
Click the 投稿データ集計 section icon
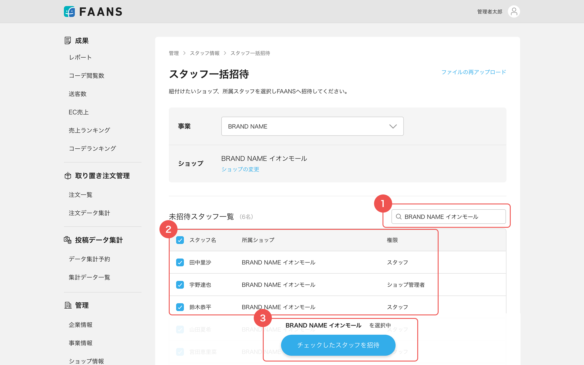(68, 240)
